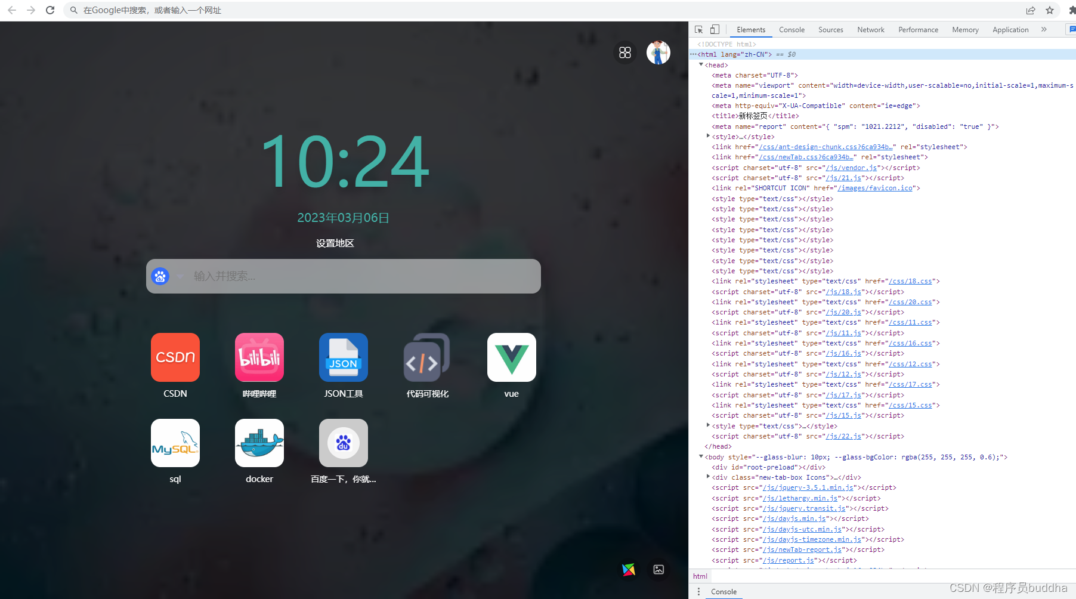The height and width of the screenshot is (599, 1076).
Task: Open the CSDN shortcut icon
Action: click(x=175, y=357)
